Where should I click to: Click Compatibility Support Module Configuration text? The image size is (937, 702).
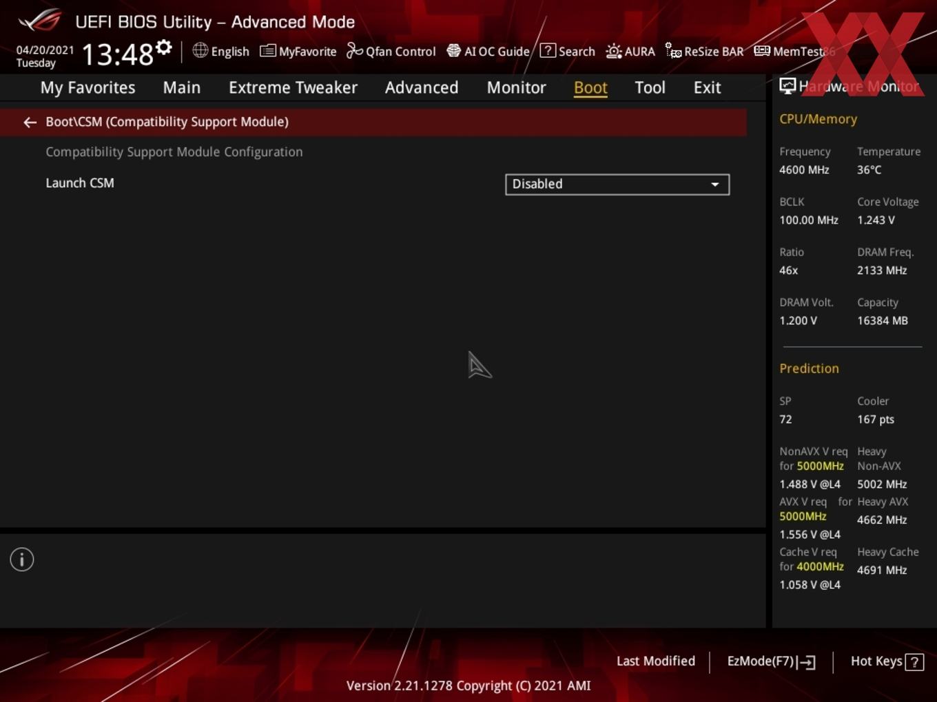click(x=174, y=152)
